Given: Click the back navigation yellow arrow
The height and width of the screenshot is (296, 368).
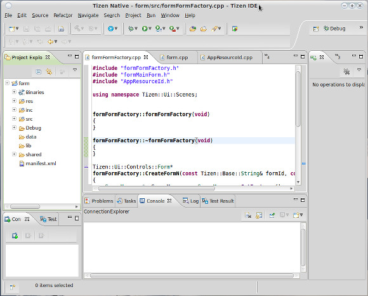Looking at the screenshot, I should coord(50,41).
